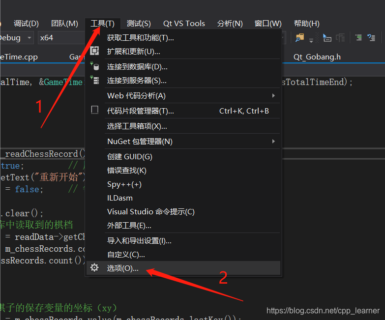Click the Extensions and Updates menu icon
Viewport: 385px width, 320px height.
coord(94,51)
